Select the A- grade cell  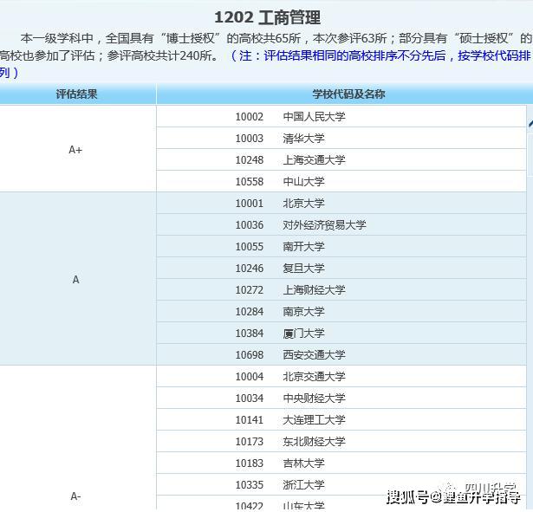point(75,496)
